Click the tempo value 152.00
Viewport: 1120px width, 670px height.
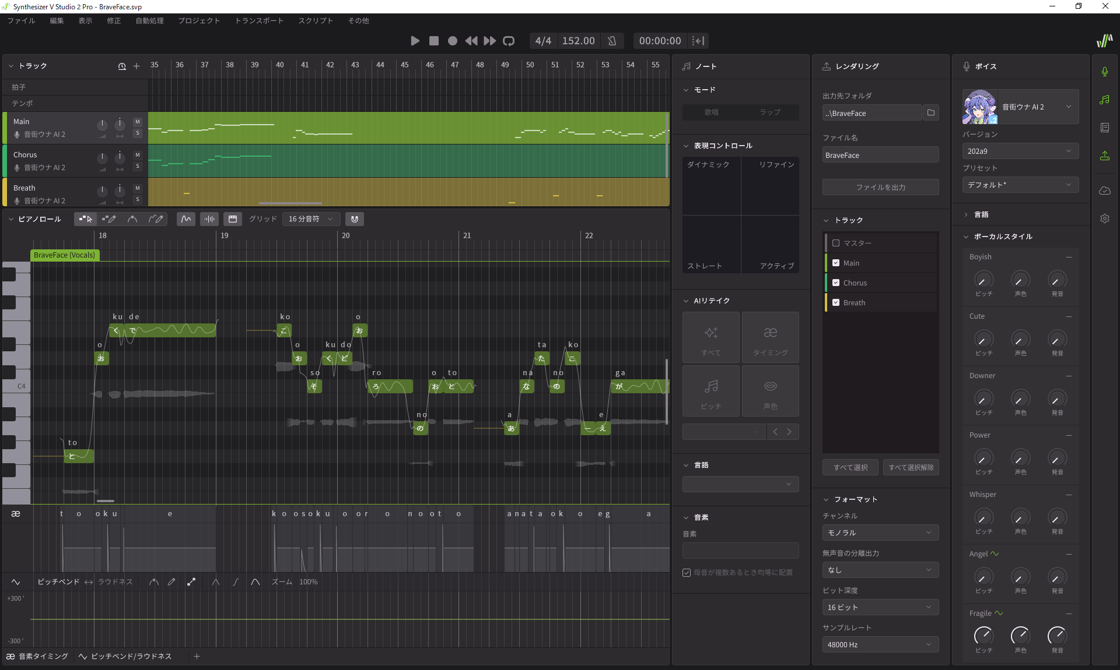pyautogui.click(x=578, y=41)
